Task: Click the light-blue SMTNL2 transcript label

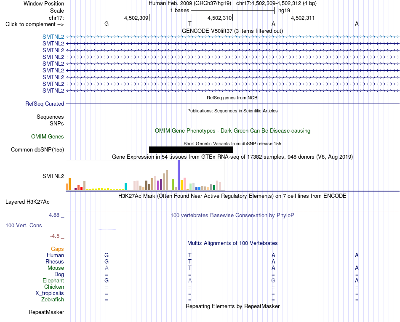Action: [53, 37]
